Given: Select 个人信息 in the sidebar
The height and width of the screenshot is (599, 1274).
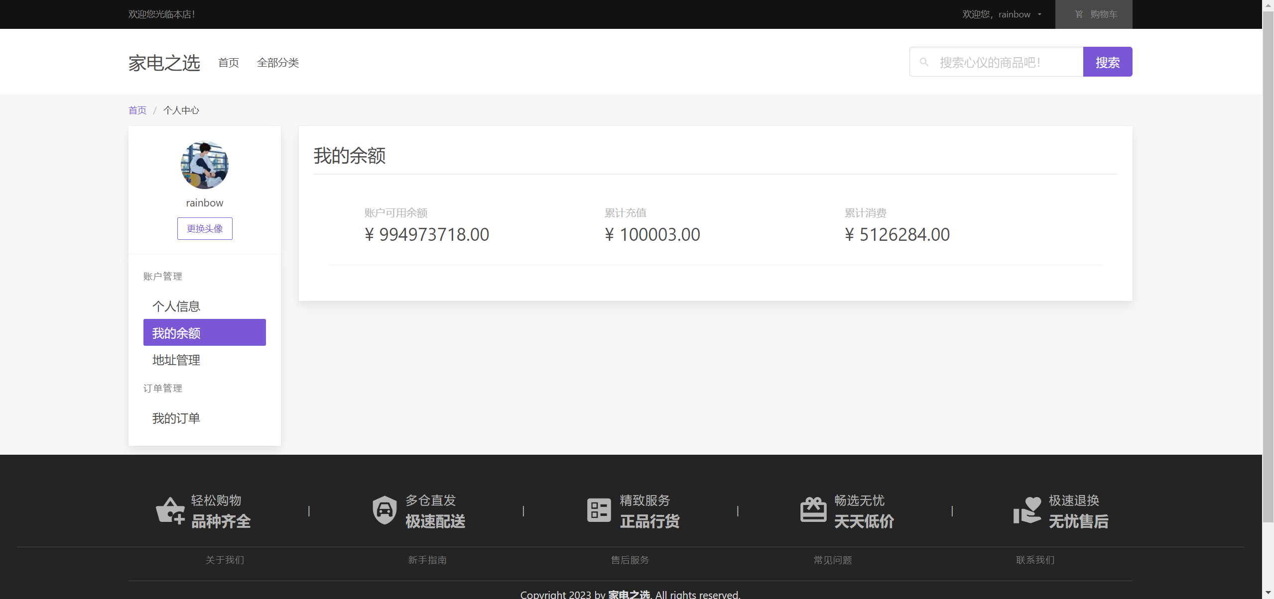Looking at the screenshot, I should (176, 306).
